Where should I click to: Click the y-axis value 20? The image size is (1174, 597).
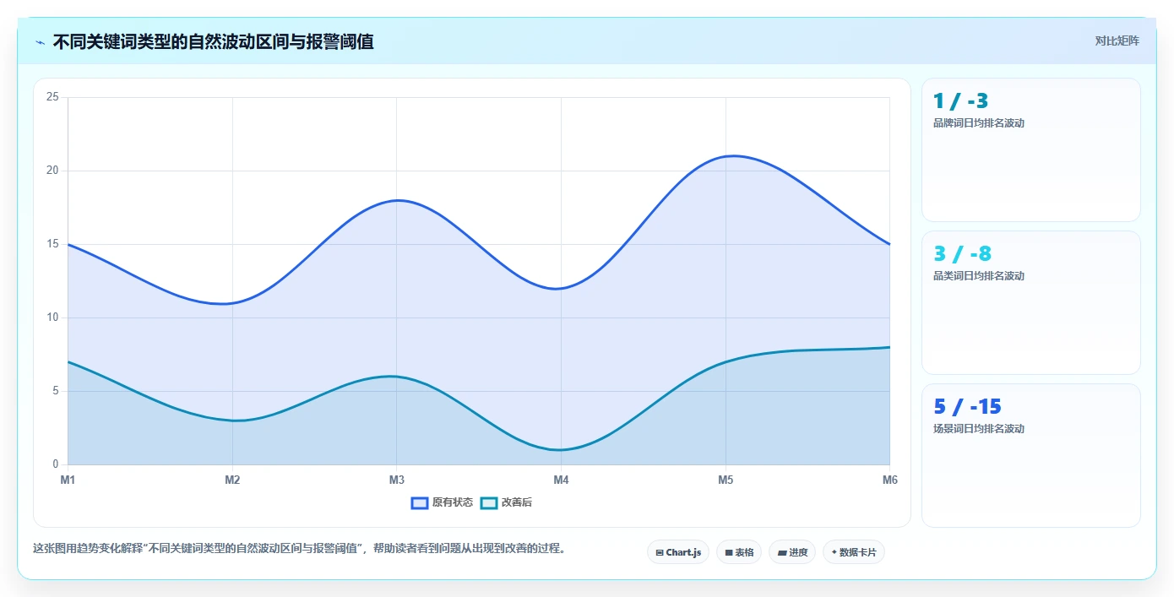click(x=52, y=171)
